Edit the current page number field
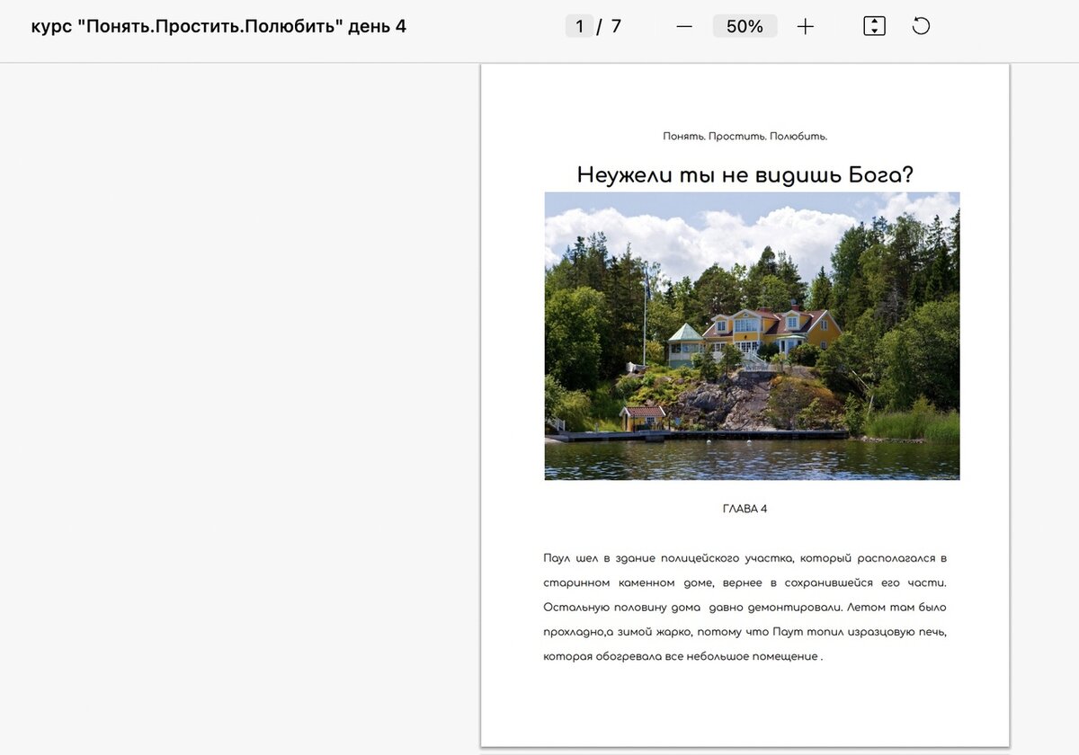The image size is (1079, 755). (579, 26)
